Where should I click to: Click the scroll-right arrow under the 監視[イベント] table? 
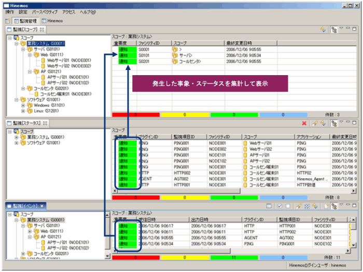(348, 250)
